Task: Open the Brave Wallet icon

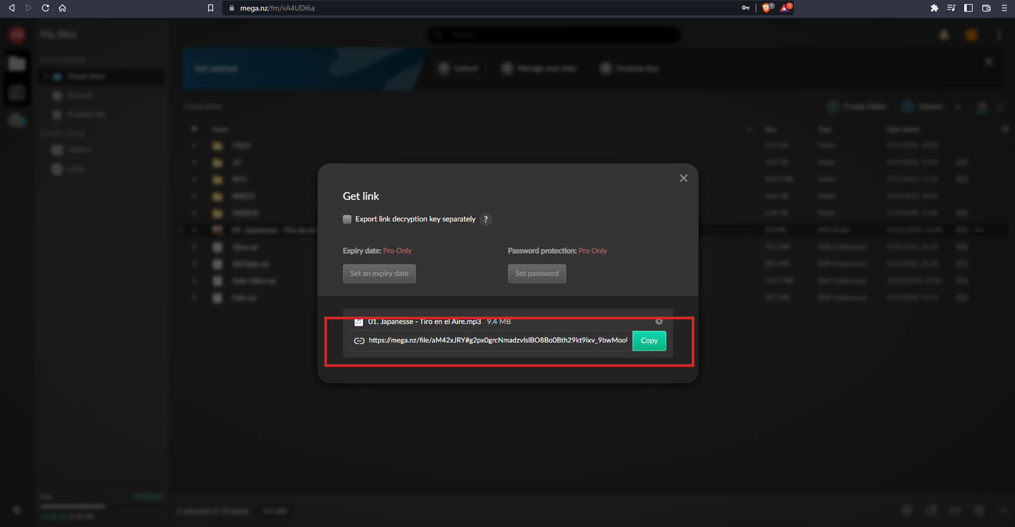Action: [986, 8]
